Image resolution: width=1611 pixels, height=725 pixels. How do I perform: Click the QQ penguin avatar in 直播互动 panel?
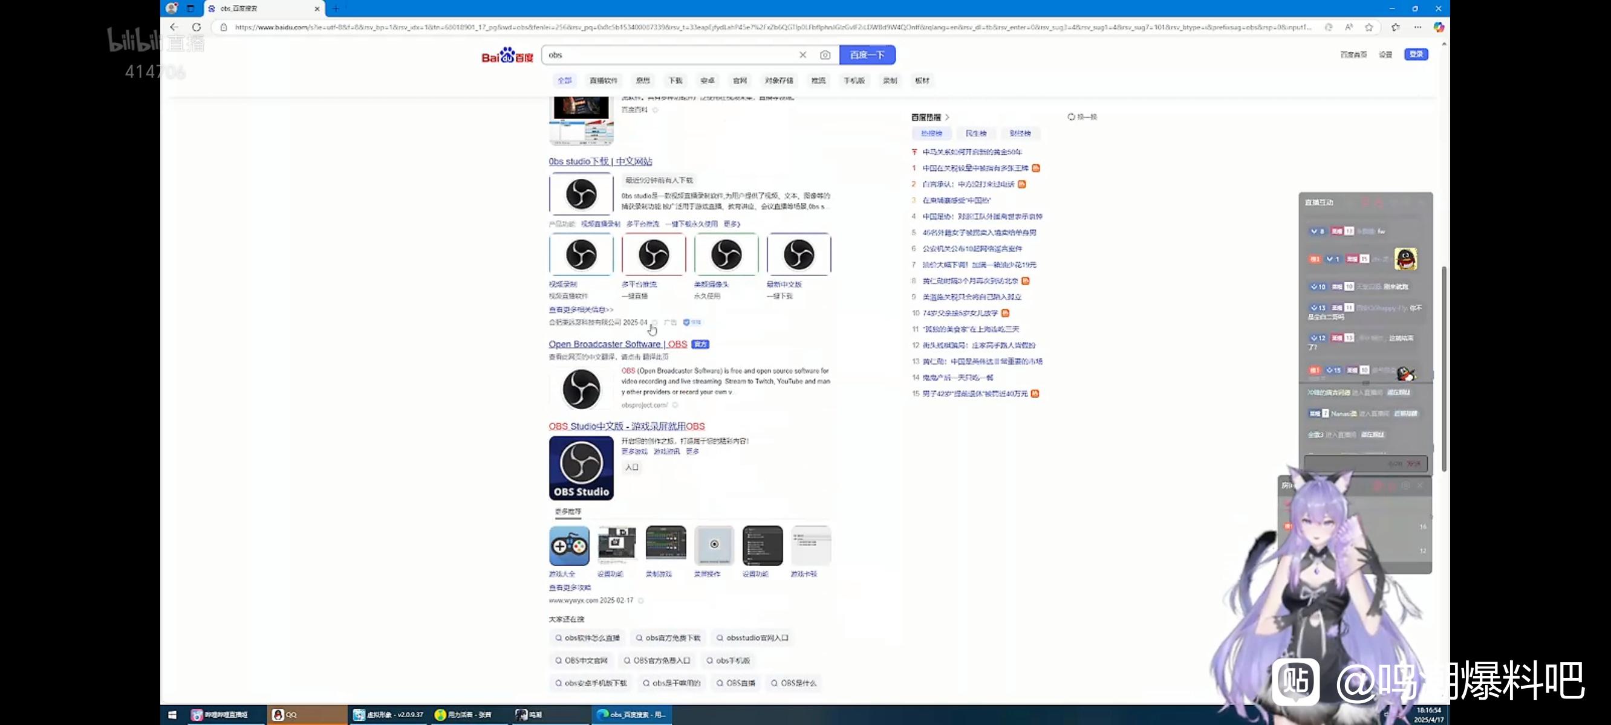click(x=1405, y=259)
